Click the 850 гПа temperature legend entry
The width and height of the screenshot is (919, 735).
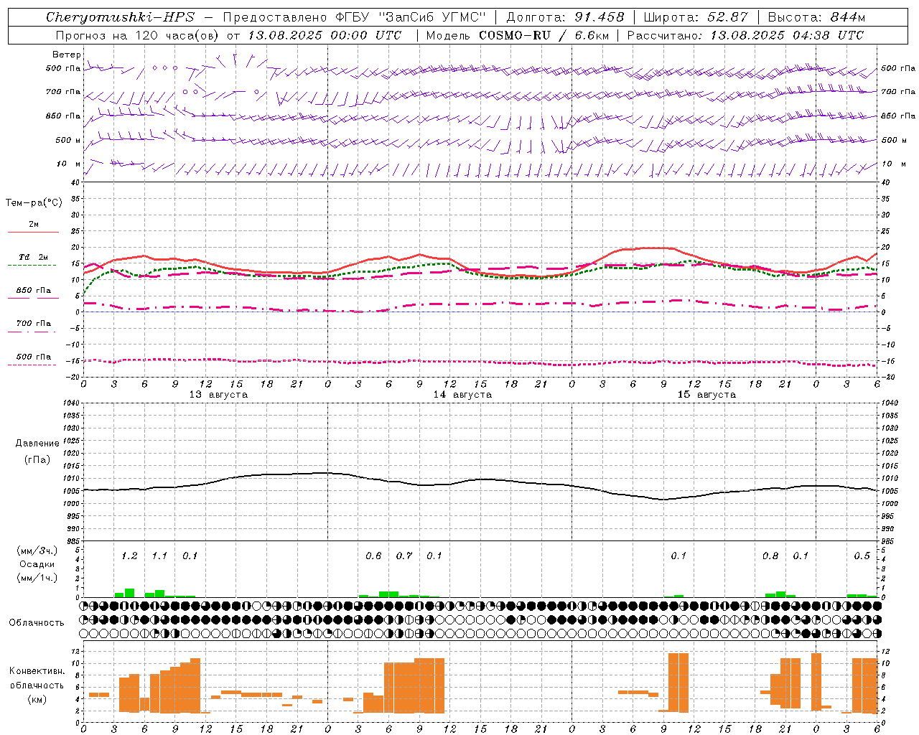33,291
